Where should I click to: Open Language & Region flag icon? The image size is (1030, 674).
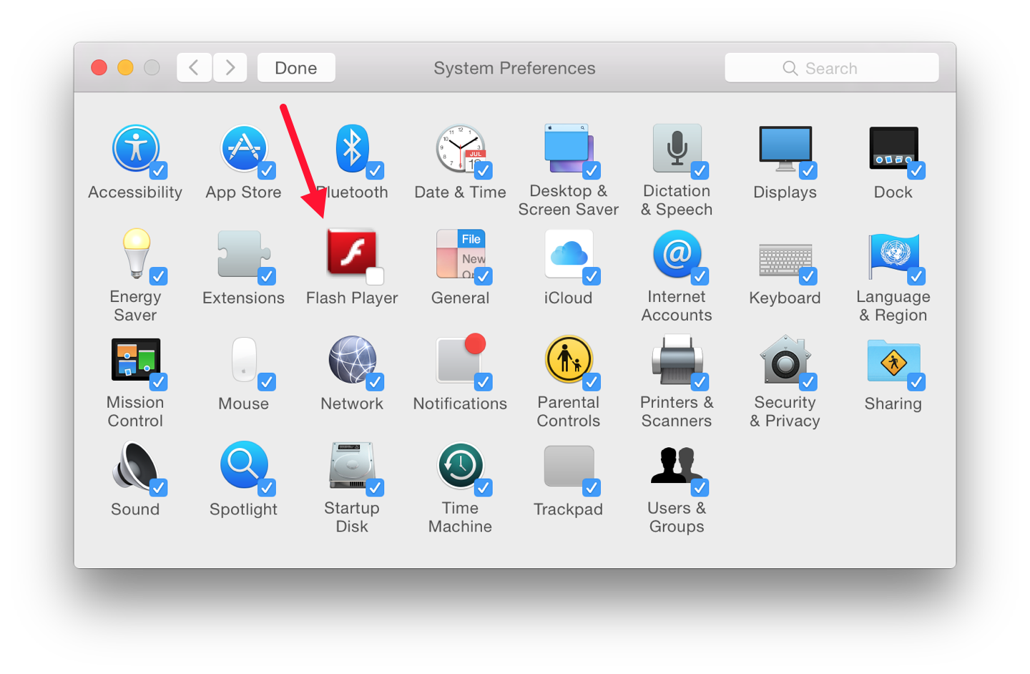894,256
